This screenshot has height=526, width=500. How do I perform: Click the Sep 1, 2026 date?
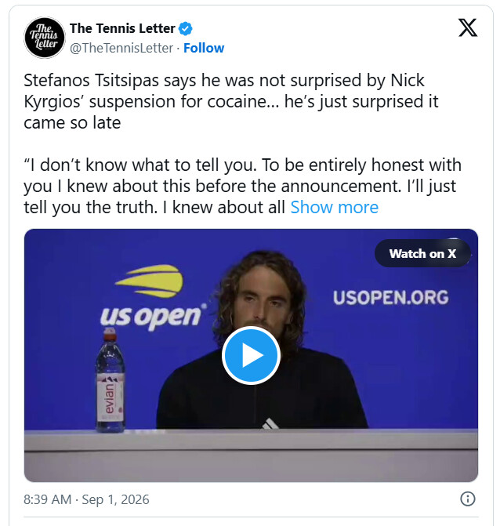[116, 499]
